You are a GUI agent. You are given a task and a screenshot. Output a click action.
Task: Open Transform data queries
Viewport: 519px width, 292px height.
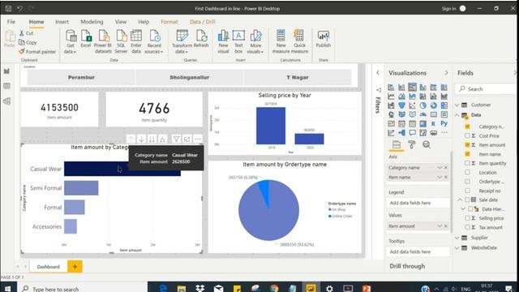pos(182,41)
